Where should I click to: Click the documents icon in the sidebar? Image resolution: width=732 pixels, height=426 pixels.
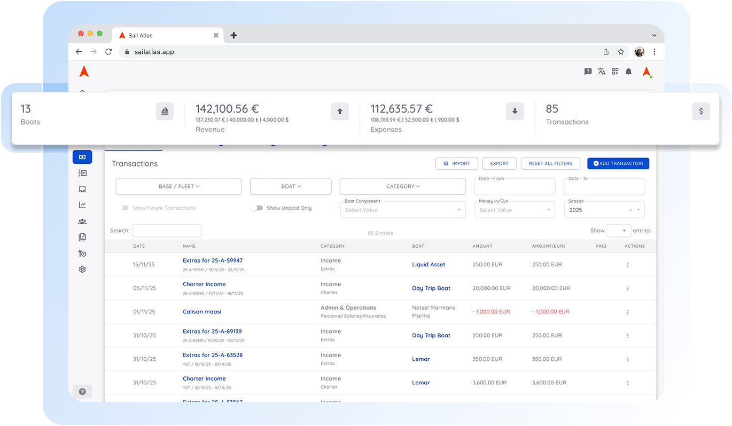click(82, 237)
